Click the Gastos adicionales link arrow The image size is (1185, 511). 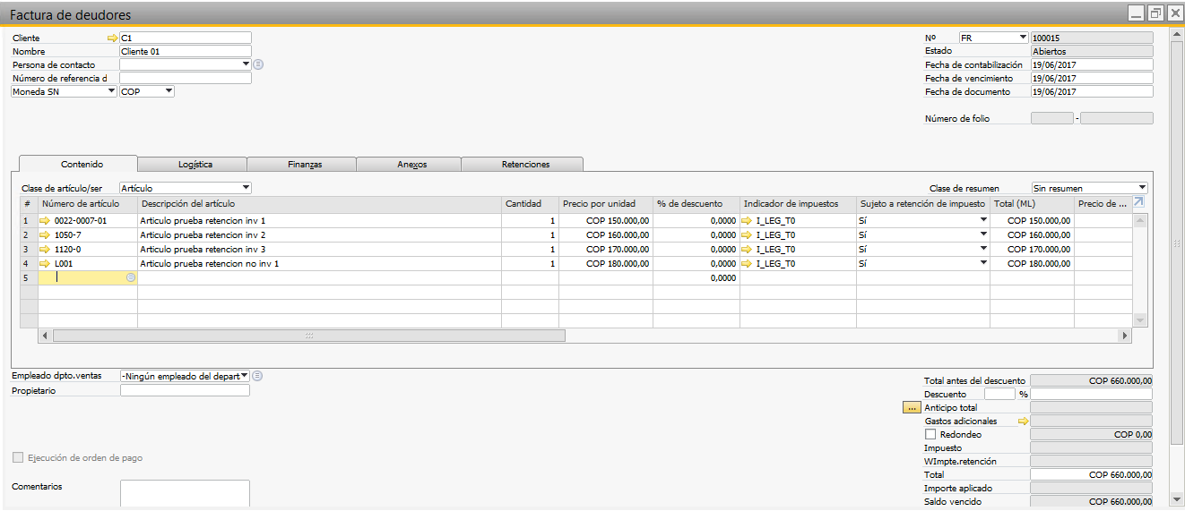click(x=1024, y=421)
